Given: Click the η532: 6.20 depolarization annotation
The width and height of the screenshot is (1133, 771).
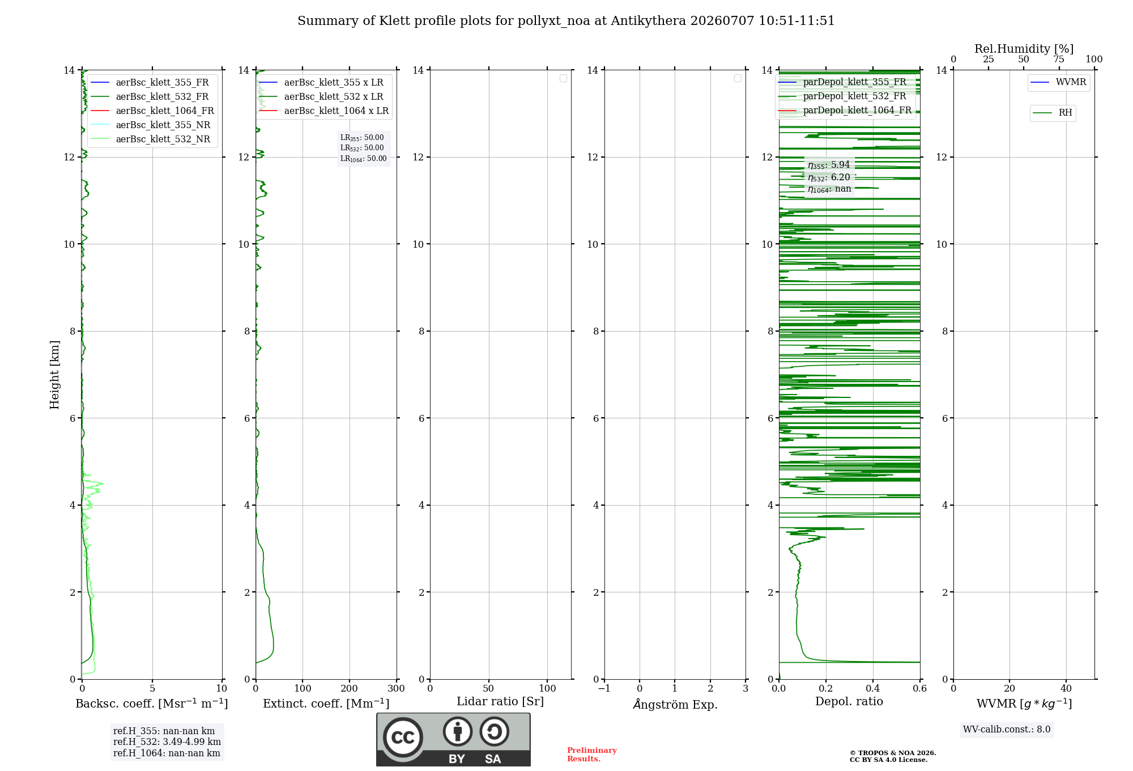Looking at the screenshot, I should [829, 177].
